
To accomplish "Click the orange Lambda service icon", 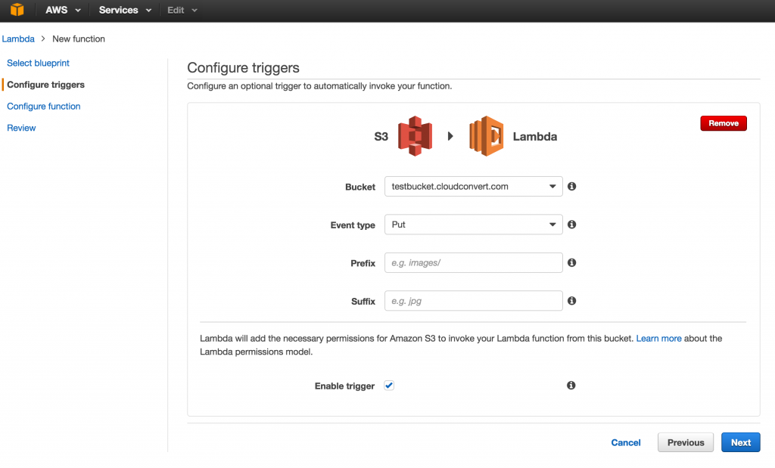I will point(487,136).
